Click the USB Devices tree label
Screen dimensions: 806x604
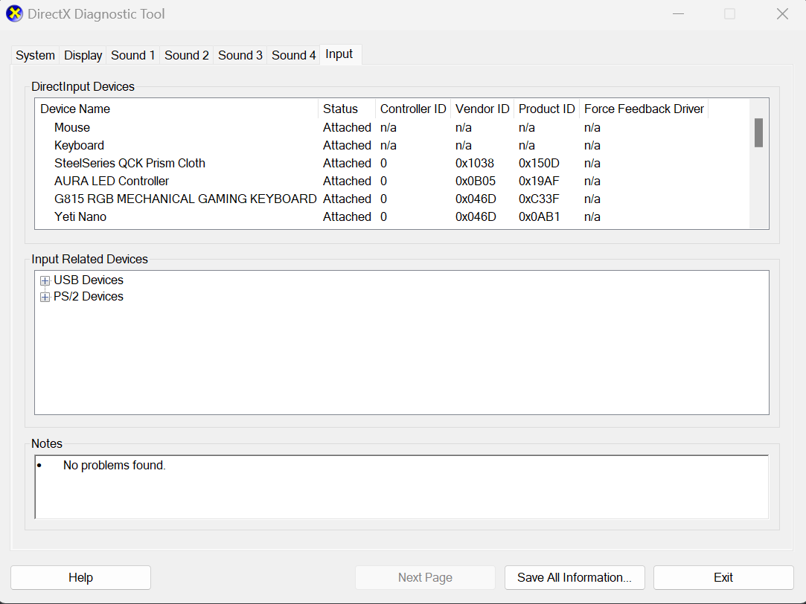point(89,280)
